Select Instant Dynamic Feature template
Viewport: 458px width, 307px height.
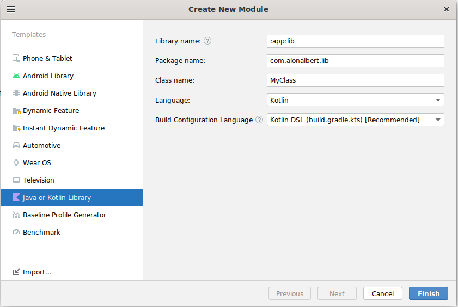point(63,128)
